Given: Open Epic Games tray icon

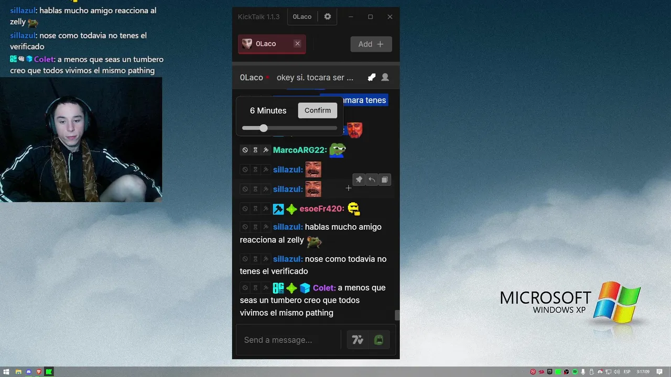Looking at the screenshot, I should tap(549, 372).
